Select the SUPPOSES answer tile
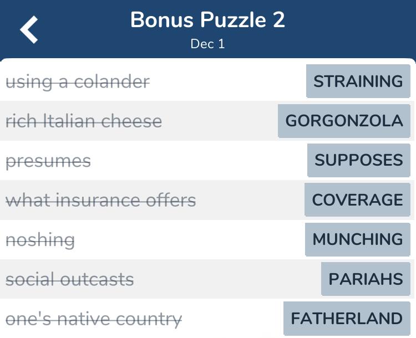The width and height of the screenshot is (416, 338). pos(359,160)
